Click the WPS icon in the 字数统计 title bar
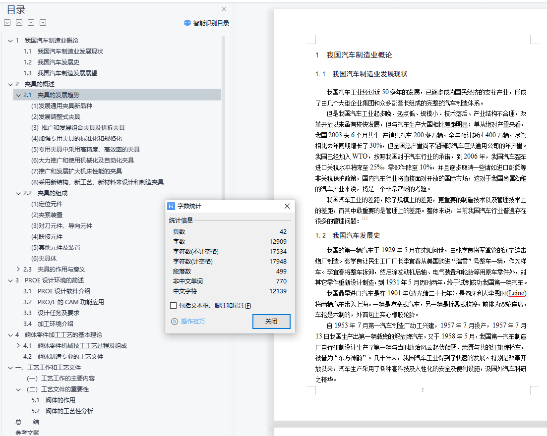 tap(171, 206)
